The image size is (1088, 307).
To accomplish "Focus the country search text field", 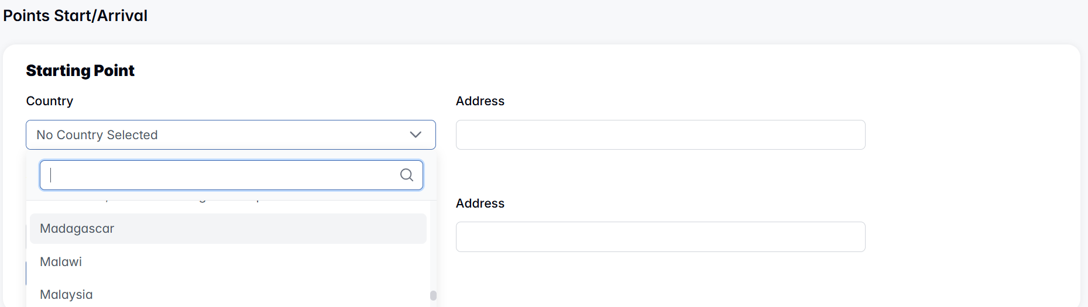I will pos(222,175).
